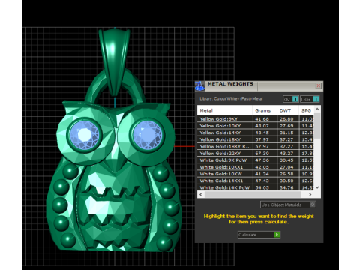Image resolution: width=360 pixels, height=270 pixels.
Task: Select the White Gold:14K PdW row
Action: (x=256, y=187)
